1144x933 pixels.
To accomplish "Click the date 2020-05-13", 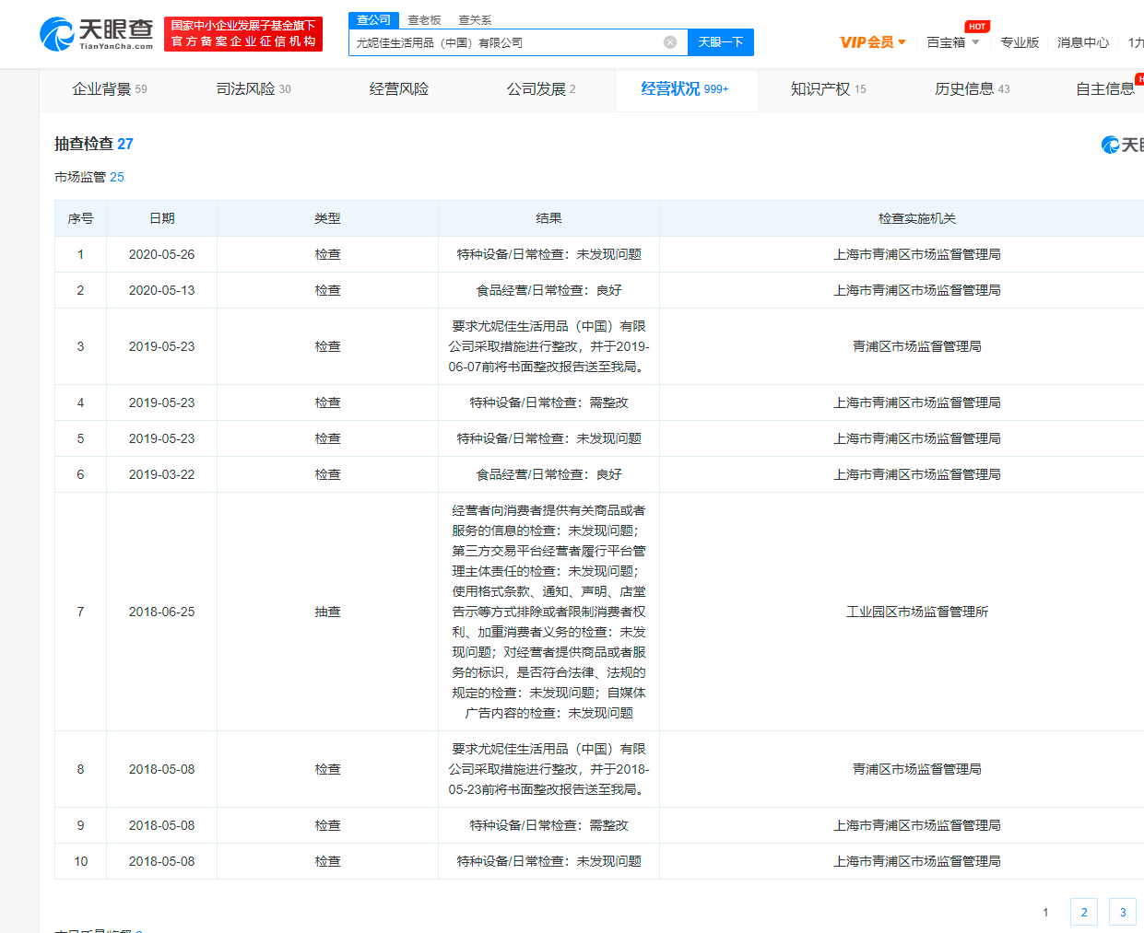I will (162, 290).
